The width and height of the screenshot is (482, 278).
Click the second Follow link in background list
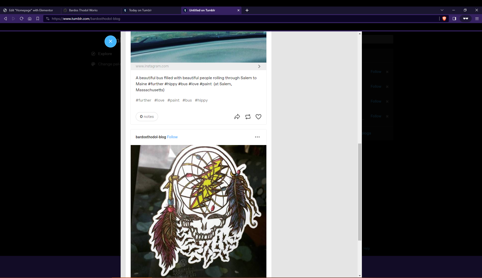[x=376, y=86]
